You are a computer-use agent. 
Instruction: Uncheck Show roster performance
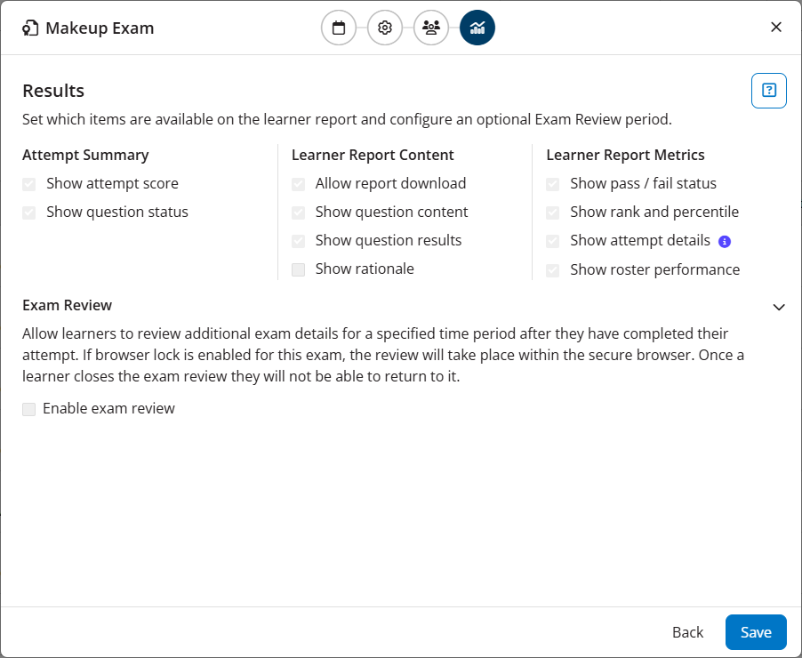[553, 269]
